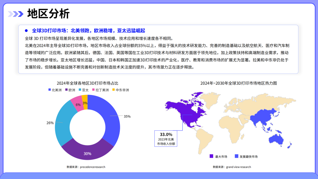Screen dimensions: 318x179
Task: Click the triple chevron arrows beside the title
Action: click(x=16, y=14)
